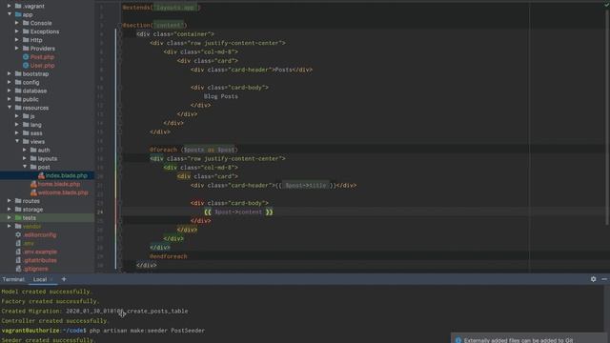
Task: Open home.blade.php file
Action: [59, 184]
